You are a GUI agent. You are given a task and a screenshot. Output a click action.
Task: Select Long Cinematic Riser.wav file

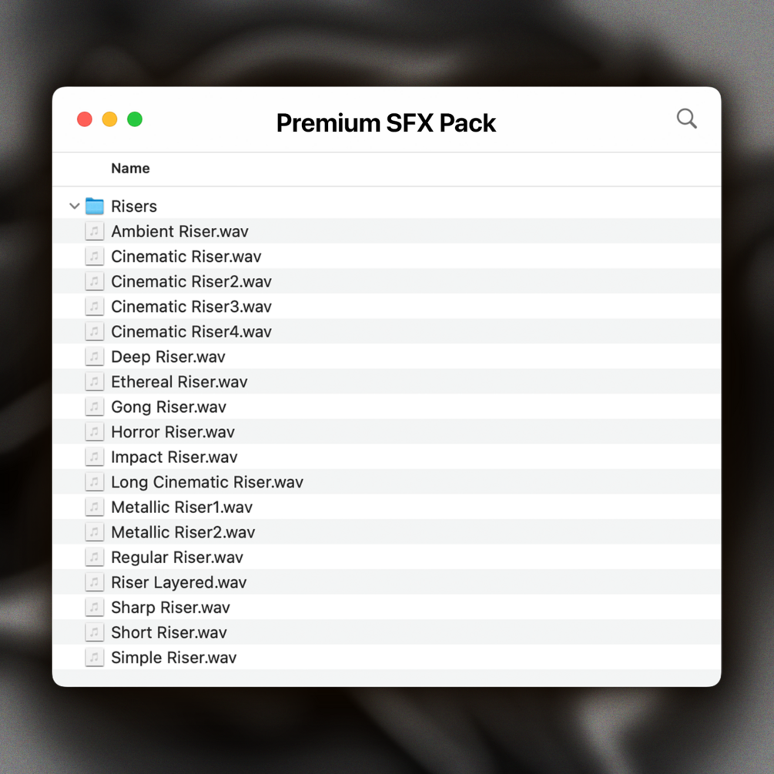pos(206,482)
